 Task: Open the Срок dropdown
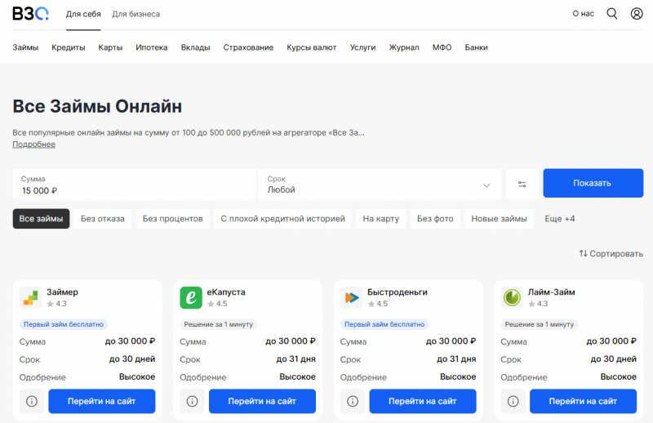[380, 185]
